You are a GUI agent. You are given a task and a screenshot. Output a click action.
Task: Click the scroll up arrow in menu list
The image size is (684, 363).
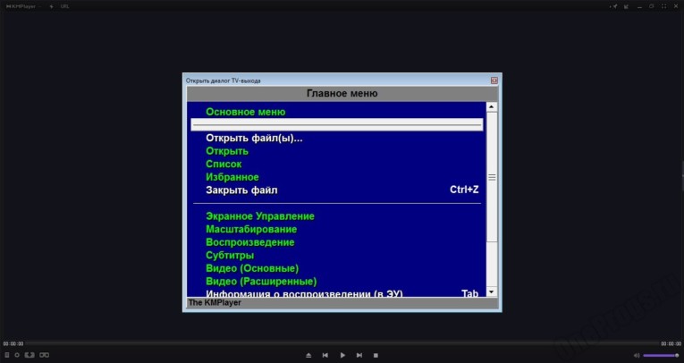pos(492,107)
